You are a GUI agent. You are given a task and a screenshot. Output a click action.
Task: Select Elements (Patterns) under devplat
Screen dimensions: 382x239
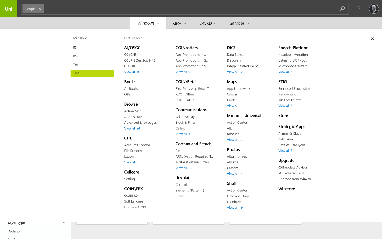[190, 191]
